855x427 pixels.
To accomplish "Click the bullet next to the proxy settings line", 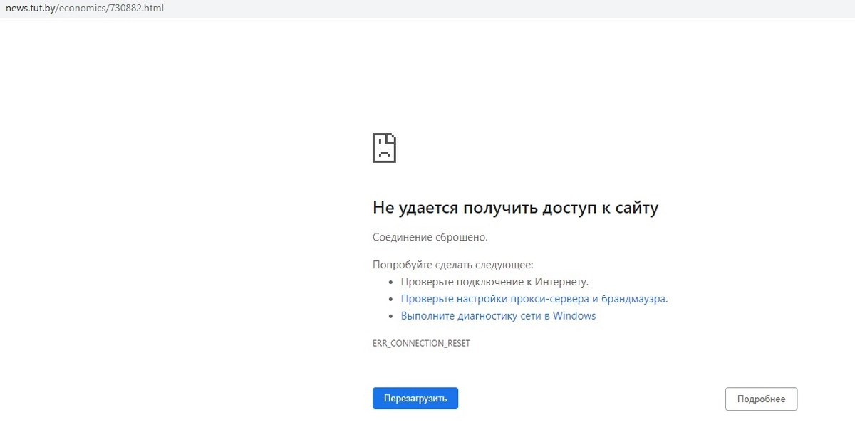I will pos(390,299).
